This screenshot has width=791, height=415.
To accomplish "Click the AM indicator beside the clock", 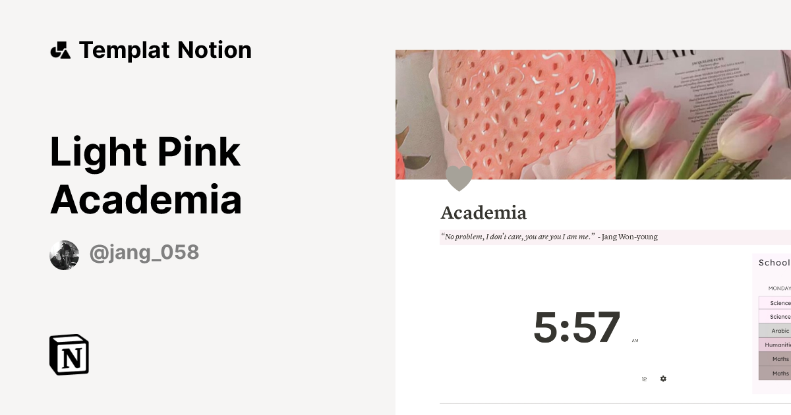I will (x=634, y=340).
